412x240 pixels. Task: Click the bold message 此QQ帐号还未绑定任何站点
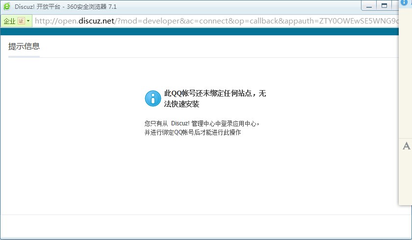tap(215, 98)
